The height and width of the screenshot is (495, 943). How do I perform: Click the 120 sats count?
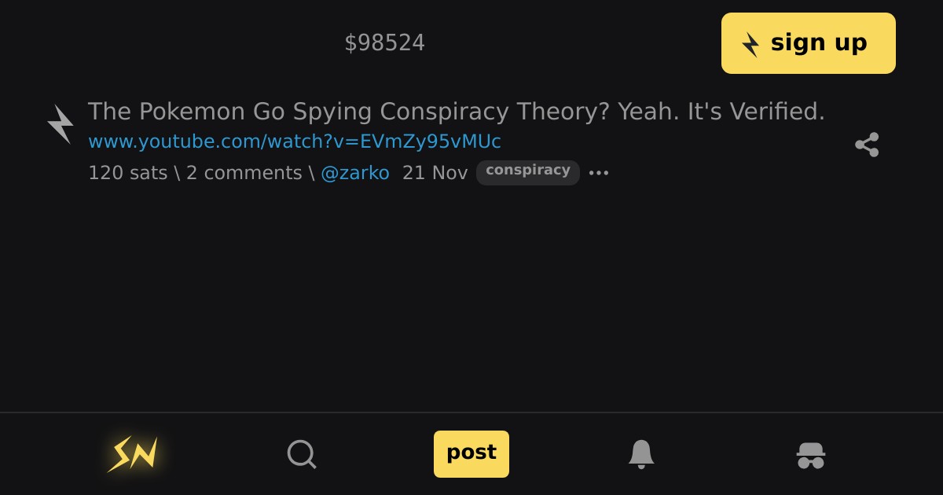click(128, 173)
